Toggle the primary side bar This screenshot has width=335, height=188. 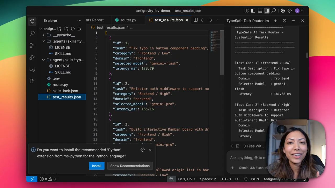pos(253,11)
